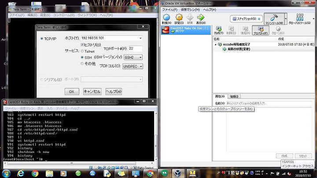Click 削除 (Delete) snapshot toolbar icon
The image size is (317, 178).
pyautogui.click(x=231, y=30)
